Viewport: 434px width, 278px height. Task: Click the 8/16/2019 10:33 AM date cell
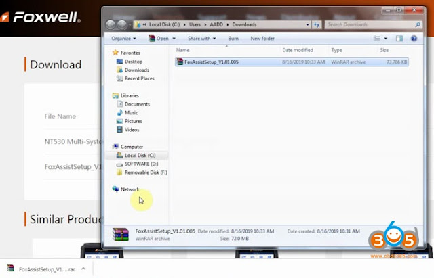(x=303, y=62)
